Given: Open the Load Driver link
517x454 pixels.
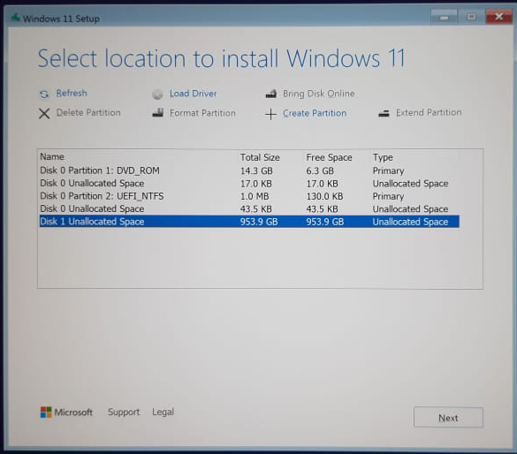Looking at the screenshot, I should tap(194, 94).
